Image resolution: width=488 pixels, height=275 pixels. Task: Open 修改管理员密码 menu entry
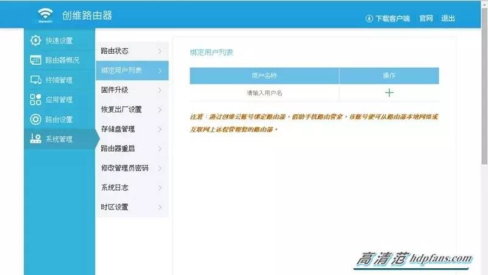[x=132, y=168]
